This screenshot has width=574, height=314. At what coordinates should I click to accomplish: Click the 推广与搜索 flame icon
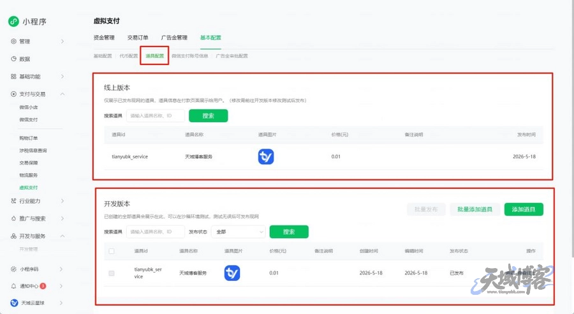pos(13,218)
